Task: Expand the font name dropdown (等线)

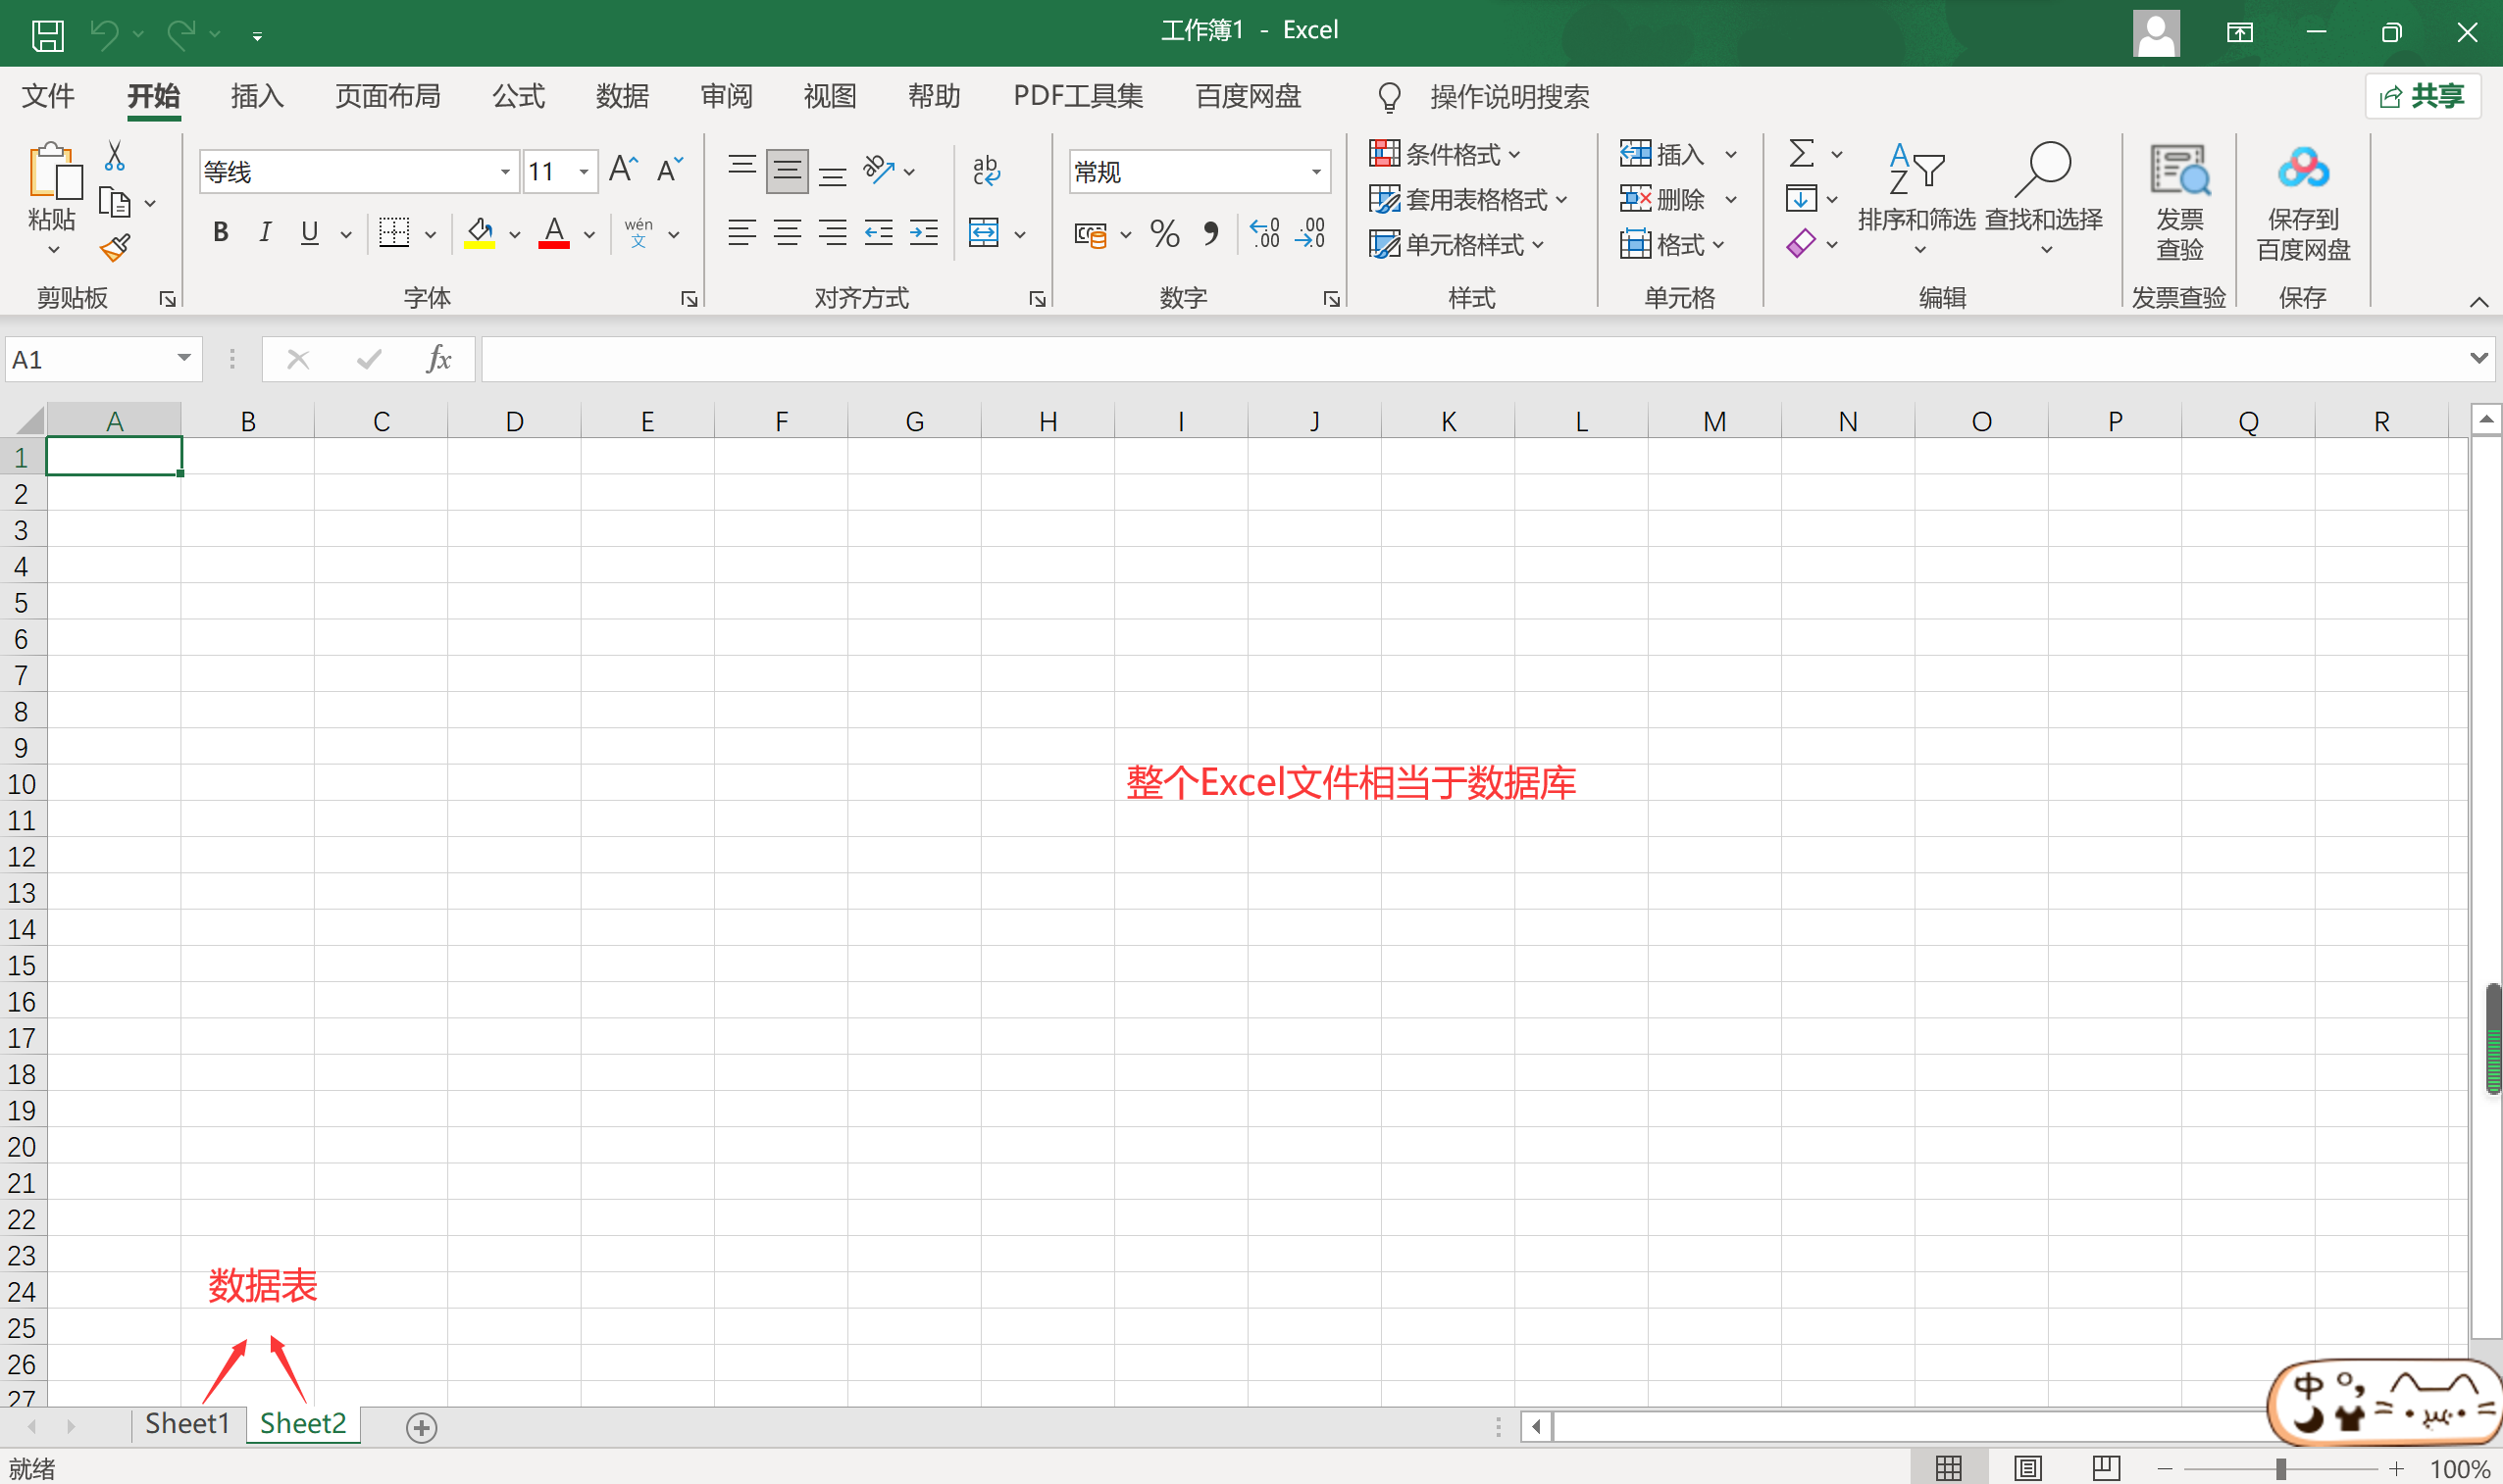Action: pyautogui.click(x=505, y=172)
